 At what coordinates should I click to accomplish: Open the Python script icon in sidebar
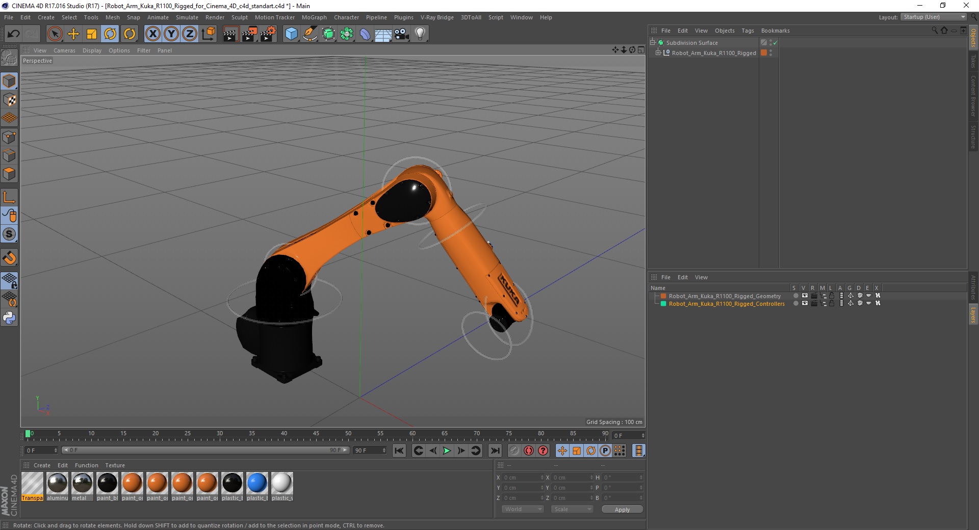click(x=9, y=318)
